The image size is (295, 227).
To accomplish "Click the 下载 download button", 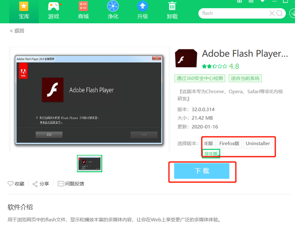I will coord(202,171).
